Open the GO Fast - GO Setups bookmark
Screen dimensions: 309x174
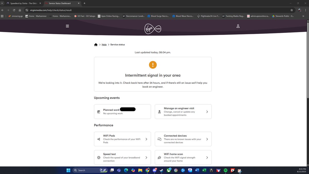[85, 16]
